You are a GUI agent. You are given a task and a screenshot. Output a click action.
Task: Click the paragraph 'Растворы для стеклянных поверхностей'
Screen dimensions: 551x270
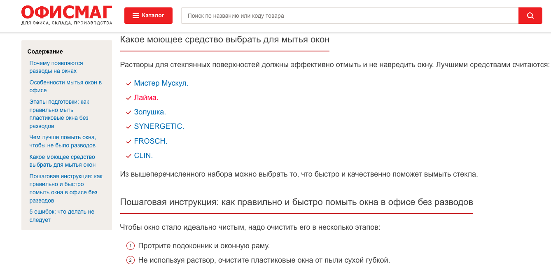pos(335,65)
